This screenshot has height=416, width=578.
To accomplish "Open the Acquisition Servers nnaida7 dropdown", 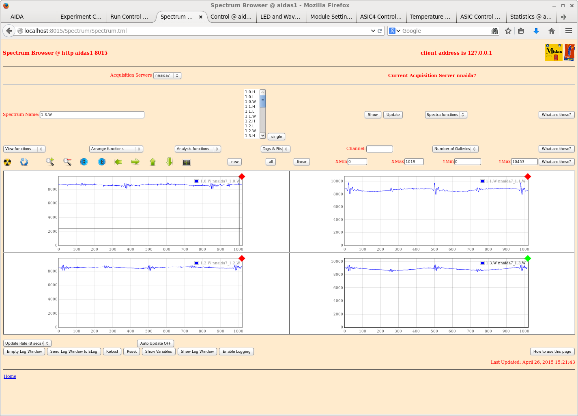I will (167, 75).
